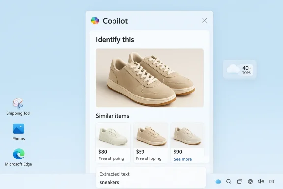Image resolution: width=283 pixels, height=189 pixels.
Task: Open the Shipping Tool desktop icon
Action: pos(18,107)
